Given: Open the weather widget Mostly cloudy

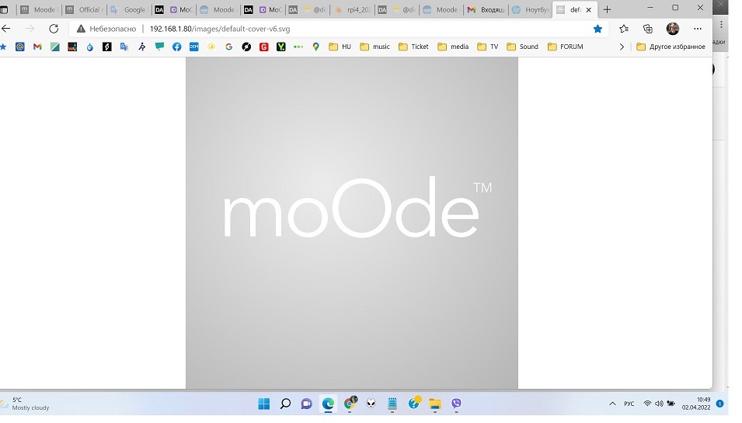Looking at the screenshot, I should click(x=25, y=404).
